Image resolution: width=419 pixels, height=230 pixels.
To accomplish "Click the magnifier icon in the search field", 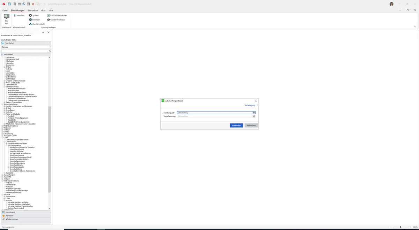I will click(x=50, y=51).
